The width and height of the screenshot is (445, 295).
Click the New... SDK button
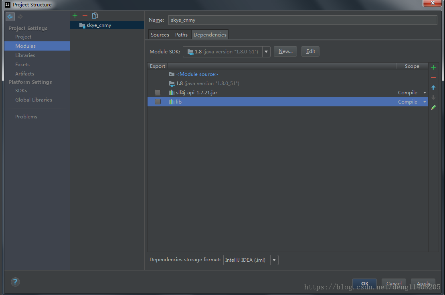pos(285,51)
